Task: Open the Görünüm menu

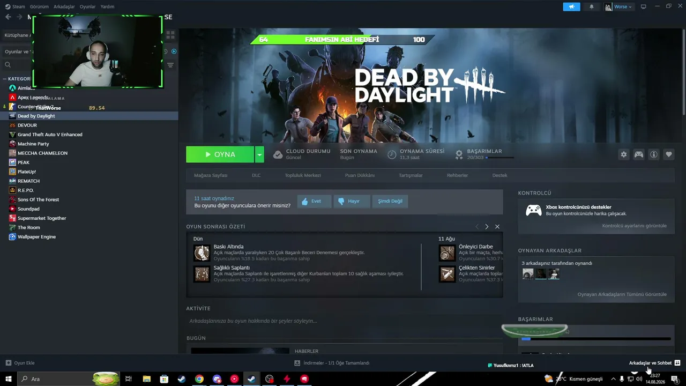Action: click(x=39, y=7)
